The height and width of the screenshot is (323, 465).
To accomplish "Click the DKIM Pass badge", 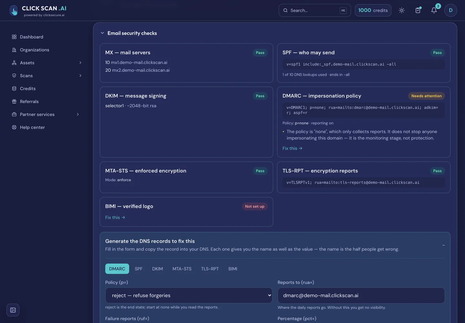I will [x=260, y=96].
